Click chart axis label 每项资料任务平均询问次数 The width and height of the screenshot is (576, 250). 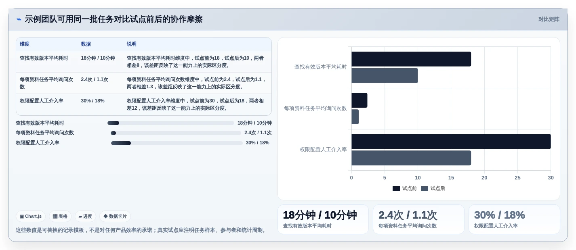click(x=315, y=108)
